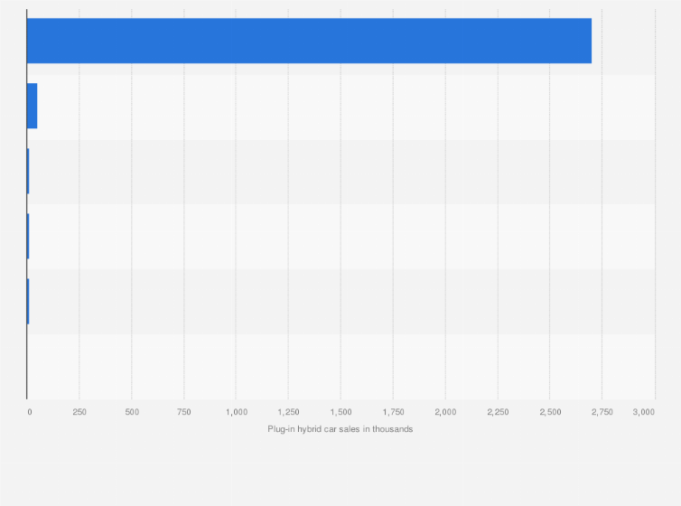Click the '500' axis label
Viewport: 681px width, 506px height.
(x=132, y=412)
